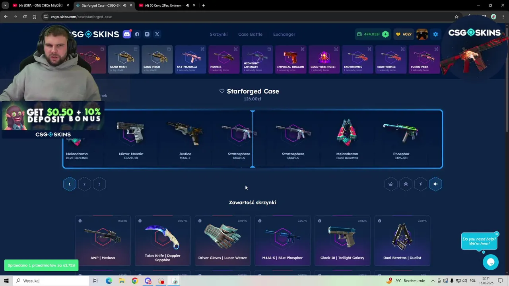
Task: Open the Mortis live drop
Action: [224, 59]
